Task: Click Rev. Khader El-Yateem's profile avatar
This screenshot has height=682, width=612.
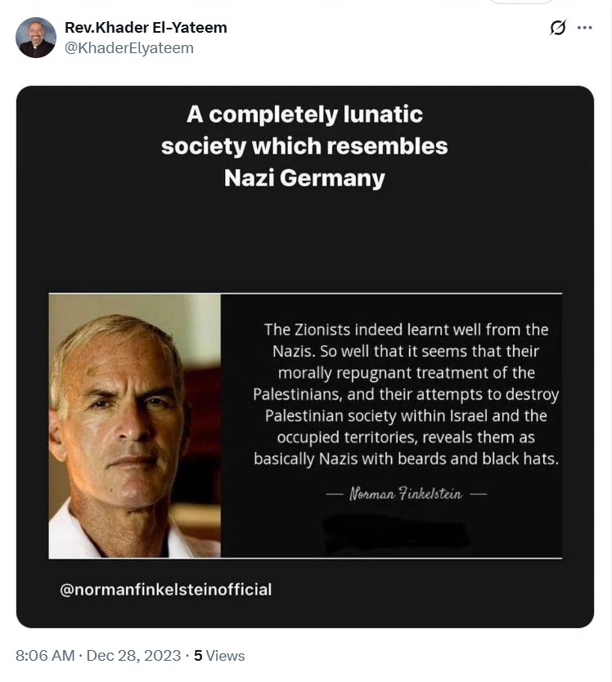Action: pos(36,38)
